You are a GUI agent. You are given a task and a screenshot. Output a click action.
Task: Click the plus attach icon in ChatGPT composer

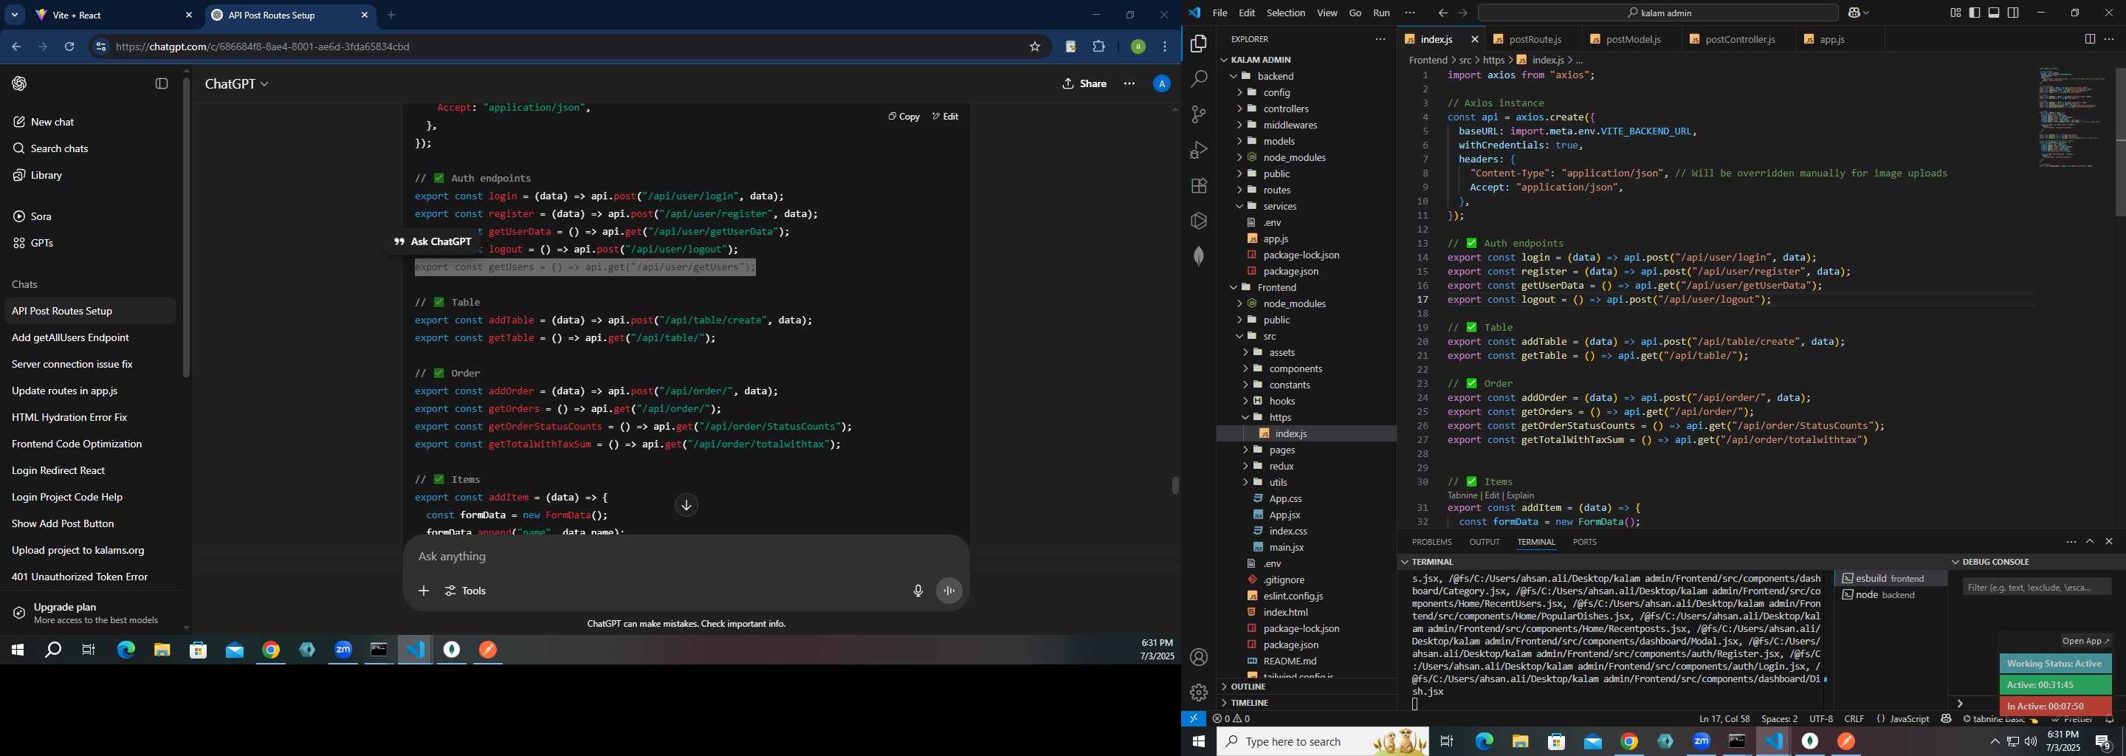[424, 591]
